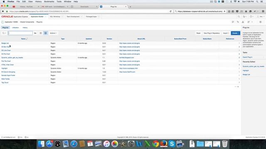Screen dimensions: 266x149
Task: Open the Actions dropdown menu
Action: 53,33
